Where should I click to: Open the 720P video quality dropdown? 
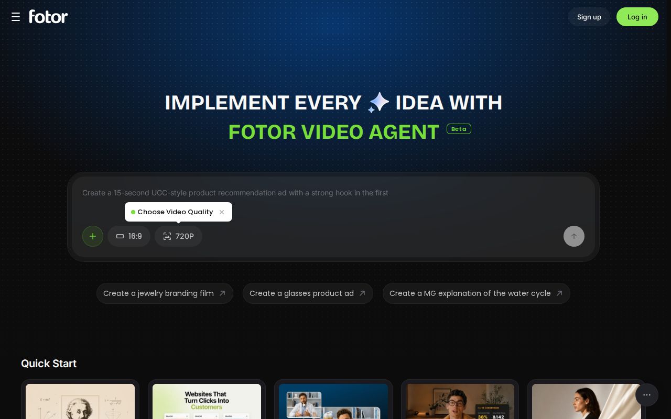tap(178, 236)
